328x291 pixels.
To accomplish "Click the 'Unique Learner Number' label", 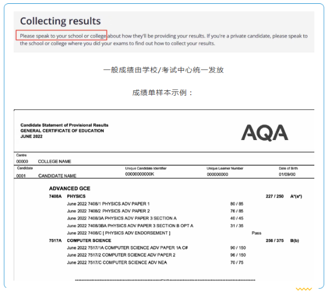I will [x=225, y=168].
